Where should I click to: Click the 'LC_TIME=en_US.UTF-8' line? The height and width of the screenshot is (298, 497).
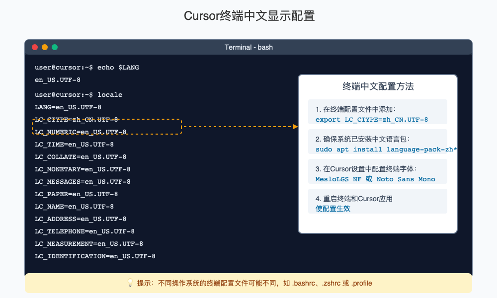[74, 145]
